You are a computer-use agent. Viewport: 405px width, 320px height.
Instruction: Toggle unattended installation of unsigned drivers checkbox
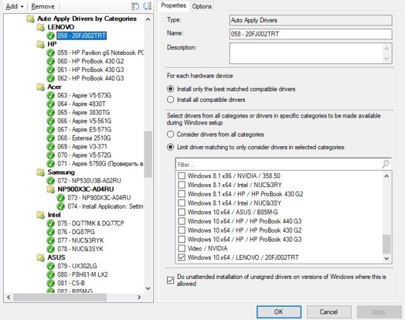click(x=170, y=280)
